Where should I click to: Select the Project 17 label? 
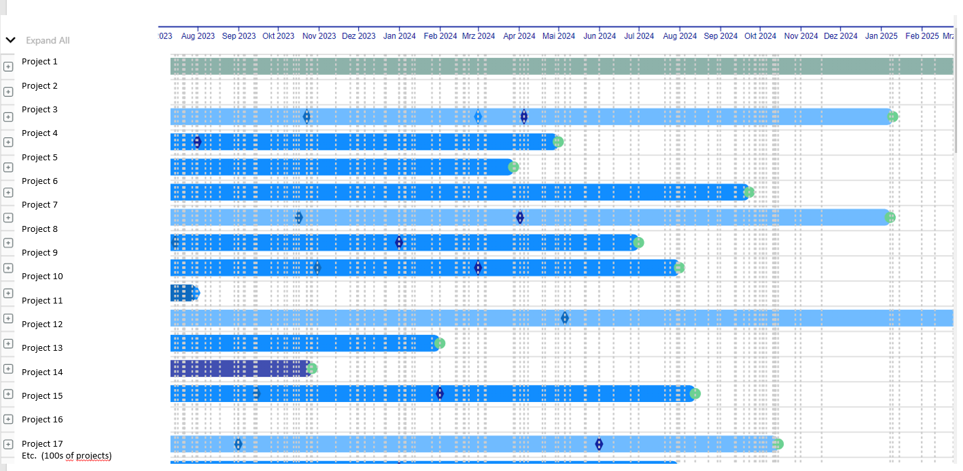click(x=42, y=444)
